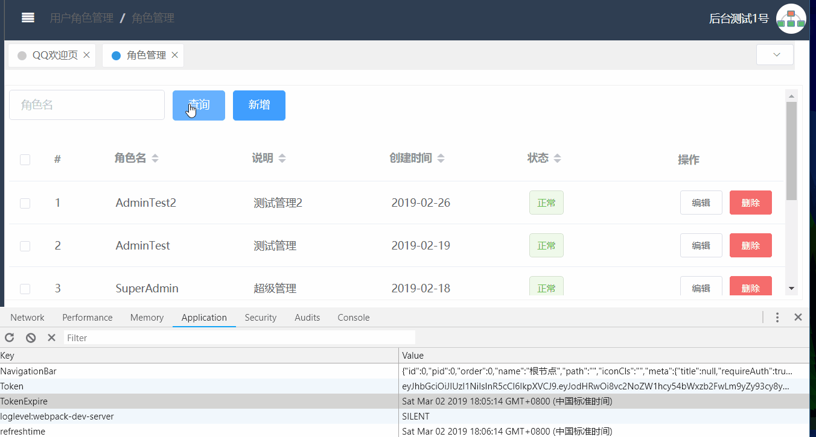Close the 角色管理 tab
Image resolution: width=816 pixels, height=437 pixels.
tap(174, 55)
